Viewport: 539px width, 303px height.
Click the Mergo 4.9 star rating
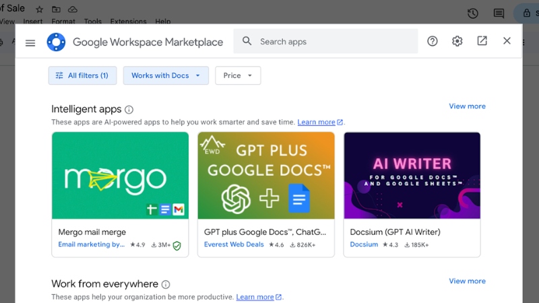(137, 244)
